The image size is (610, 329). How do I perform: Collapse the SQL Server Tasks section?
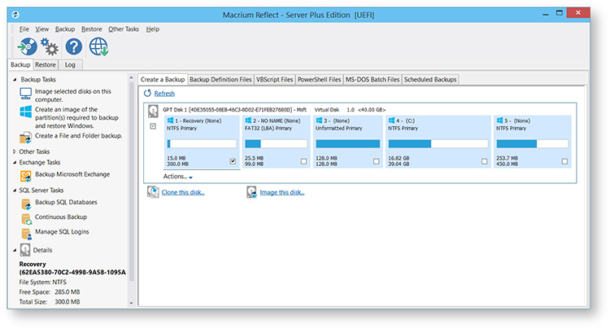coord(15,191)
